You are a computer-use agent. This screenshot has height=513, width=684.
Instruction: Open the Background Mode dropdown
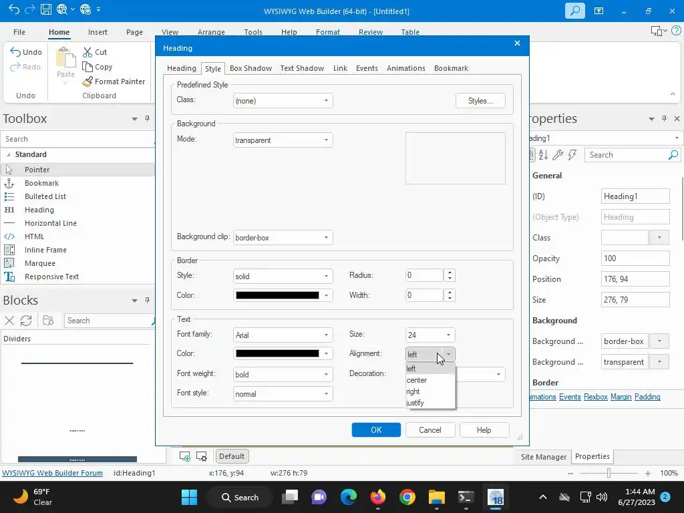point(283,140)
